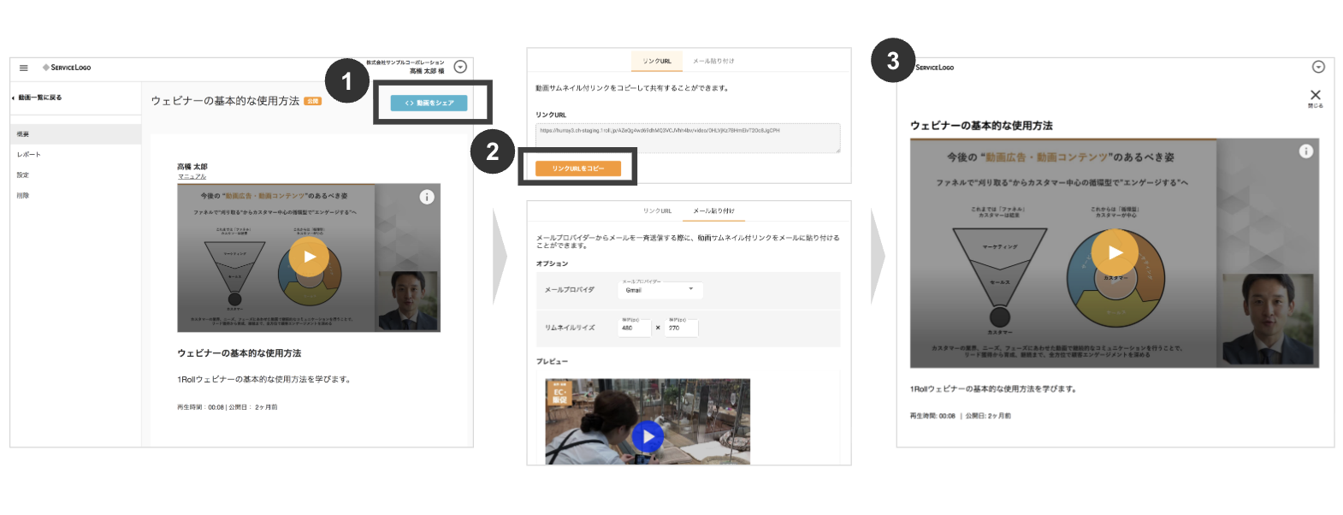Open the hamburger menu beside ServiceLogo
This screenshot has width=1343, height=515.
24,68
